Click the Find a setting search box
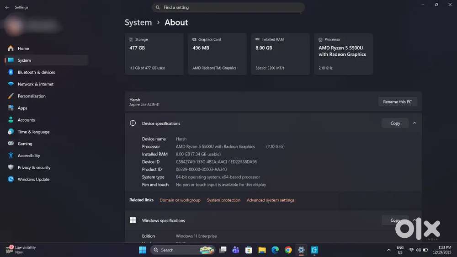This screenshot has width=457, height=257. point(228,7)
